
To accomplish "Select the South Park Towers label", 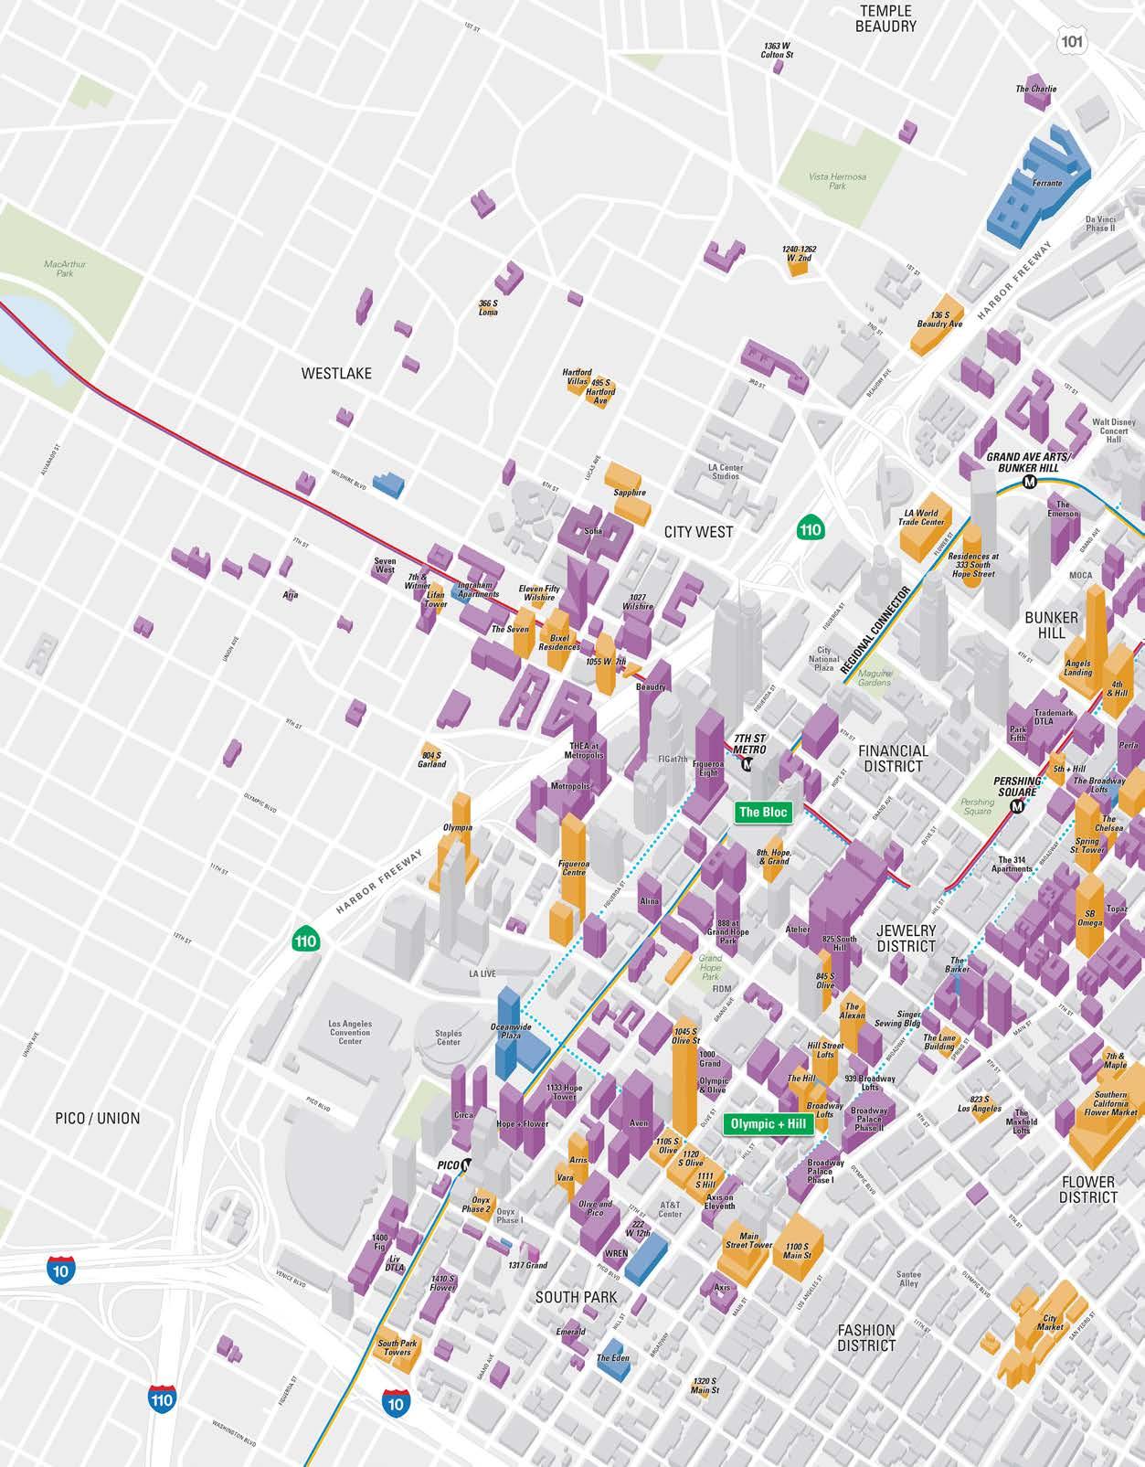I will coord(397,1347).
